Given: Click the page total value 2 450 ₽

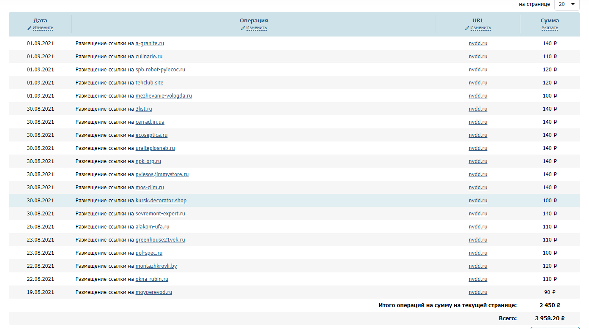Looking at the screenshot, I should pyautogui.click(x=550, y=305).
